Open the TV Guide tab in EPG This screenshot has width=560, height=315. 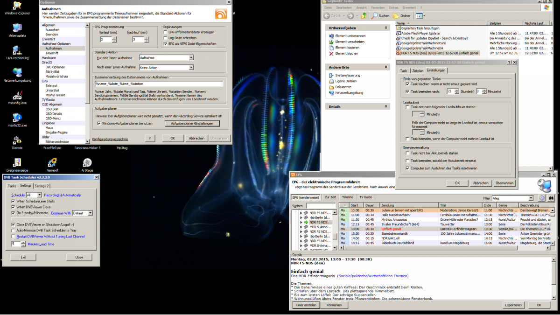point(365,197)
